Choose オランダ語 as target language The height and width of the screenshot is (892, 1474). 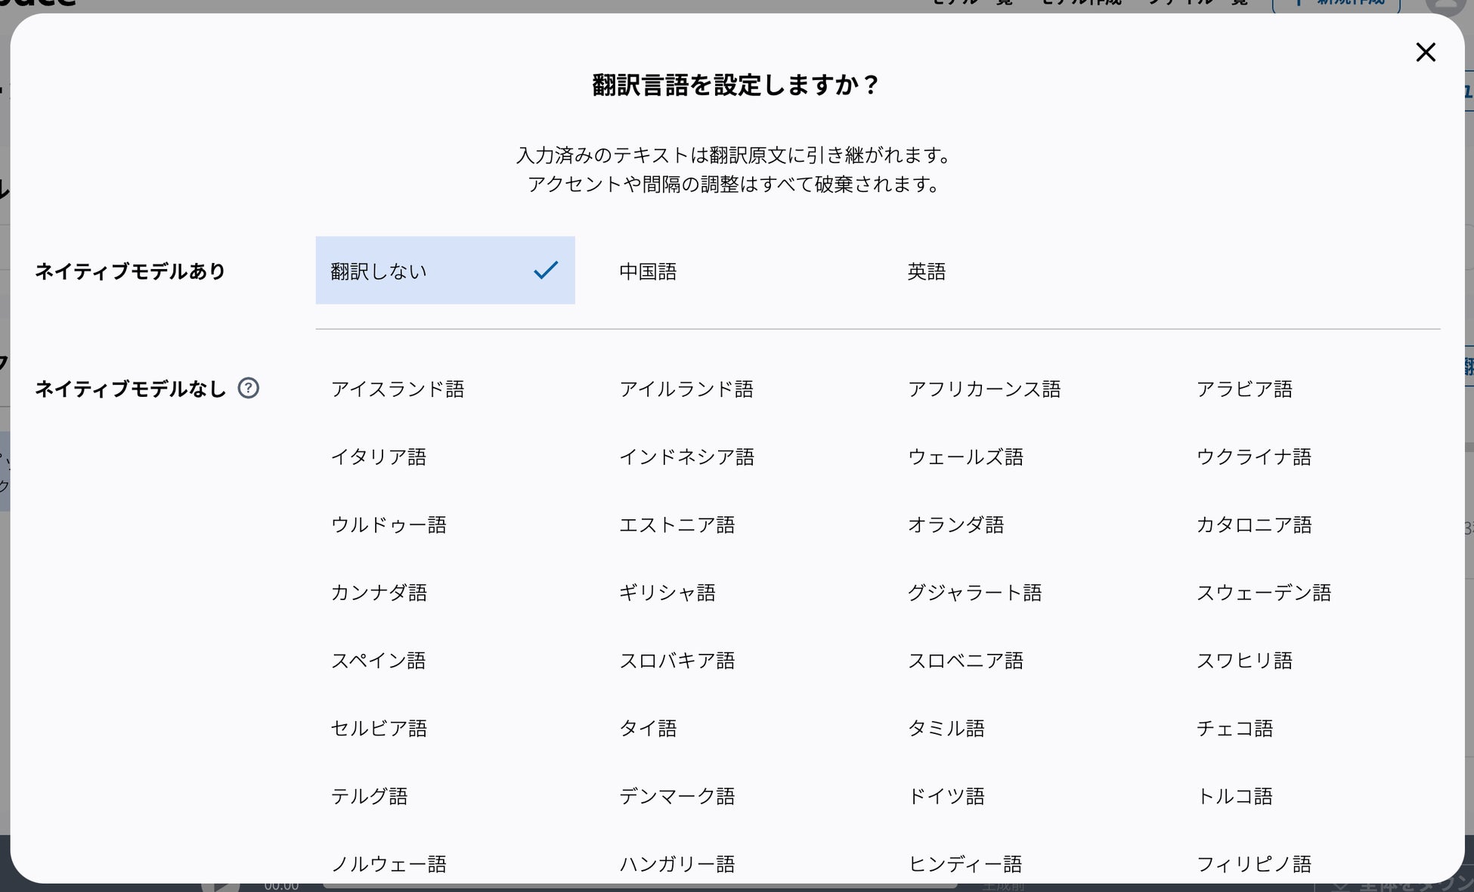[955, 525]
